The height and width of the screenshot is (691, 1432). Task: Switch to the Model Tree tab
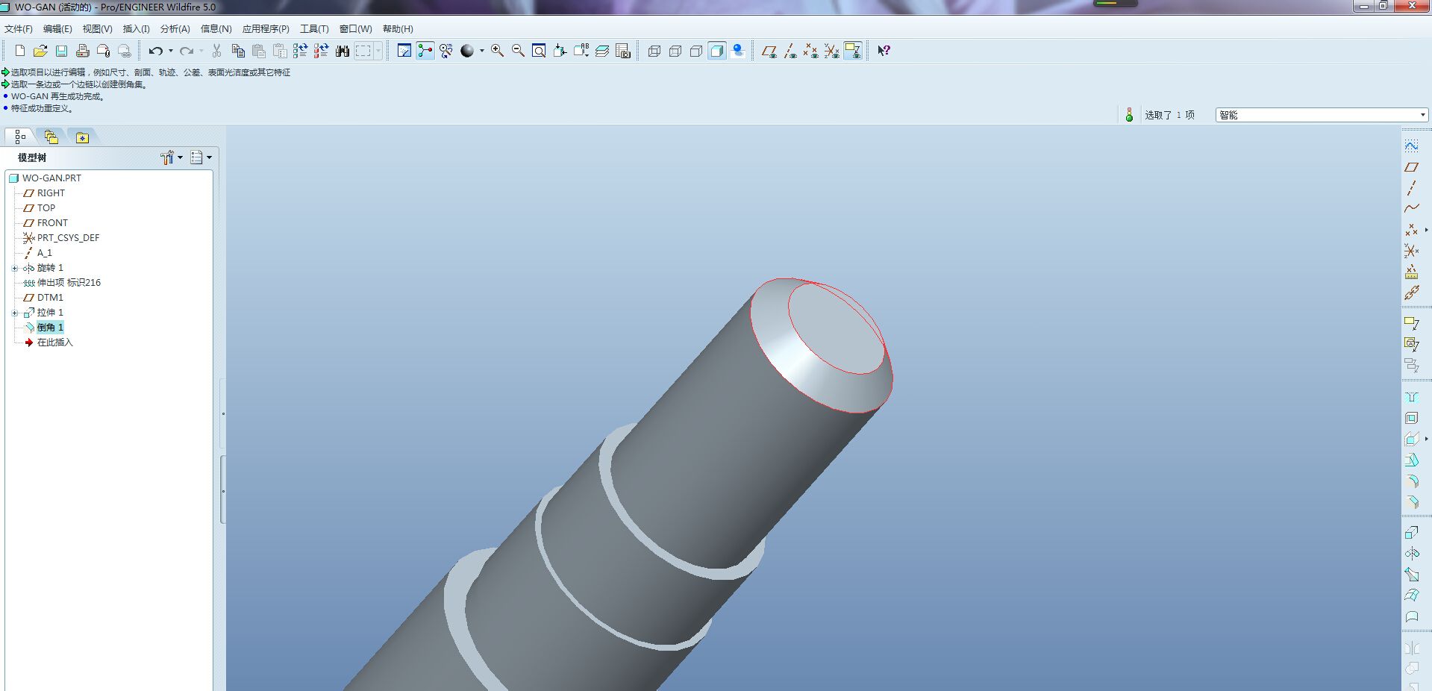click(20, 137)
